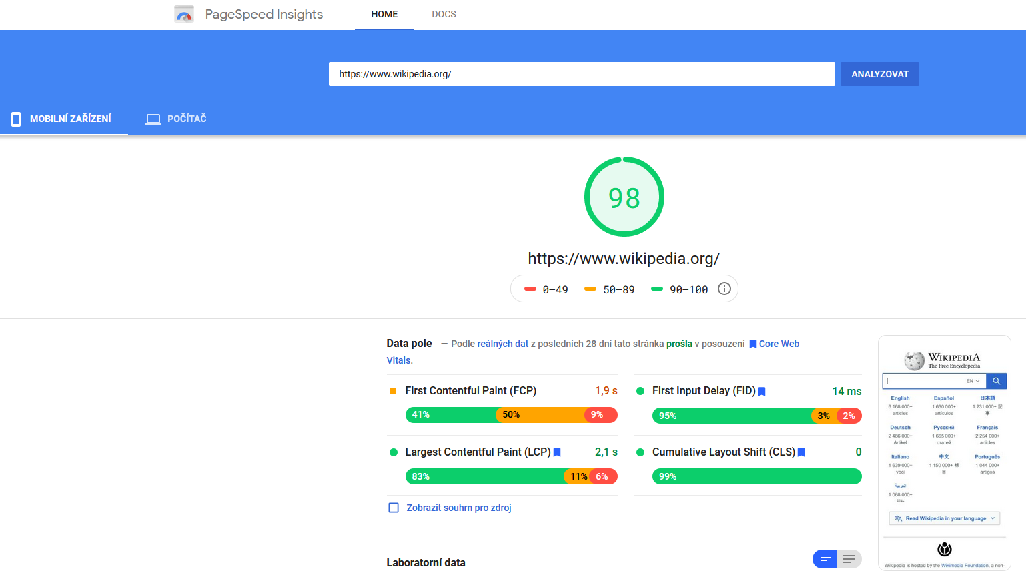The width and height of the screenshot is (1026, 587).
Task: Click the mobile phone icon
Action: (16, 119)
